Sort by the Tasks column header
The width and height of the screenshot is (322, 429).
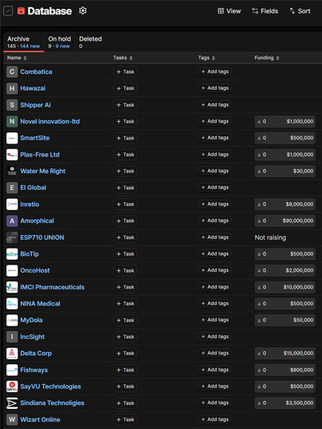point(123,58)
